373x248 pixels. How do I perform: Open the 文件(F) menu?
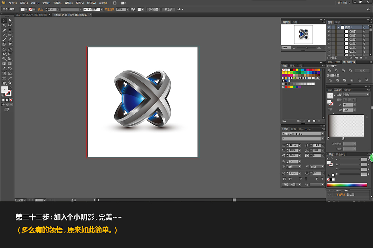[13, 3]
